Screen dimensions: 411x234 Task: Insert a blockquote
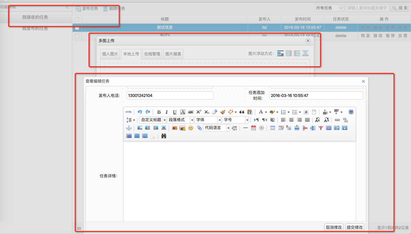[242, 112]
